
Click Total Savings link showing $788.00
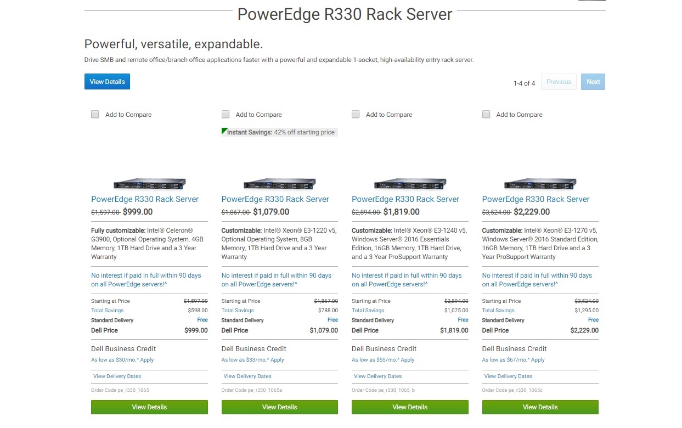238,311
